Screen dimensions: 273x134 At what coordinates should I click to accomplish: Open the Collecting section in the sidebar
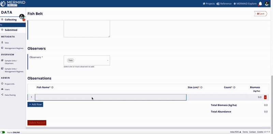coord(11,20)
